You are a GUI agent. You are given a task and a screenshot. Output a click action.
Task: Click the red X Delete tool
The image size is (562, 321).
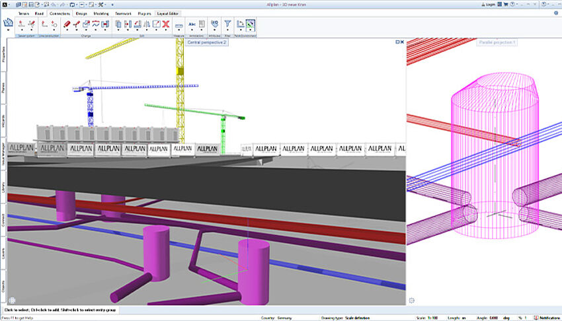tap(166, 25)
